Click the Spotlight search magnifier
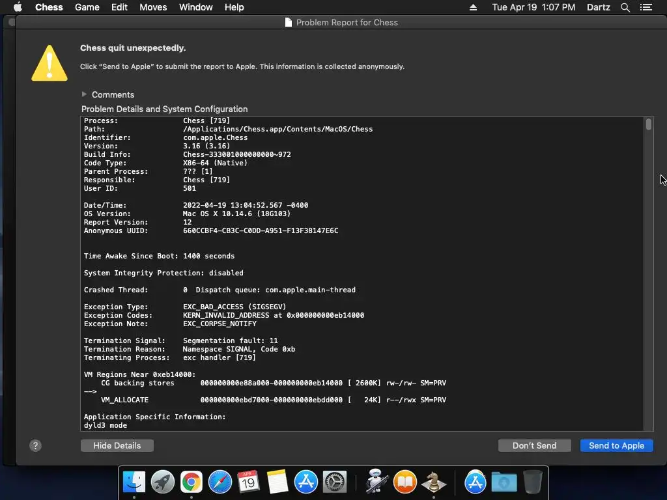Viewport: 667px width, 500px height. coord(625,7)
